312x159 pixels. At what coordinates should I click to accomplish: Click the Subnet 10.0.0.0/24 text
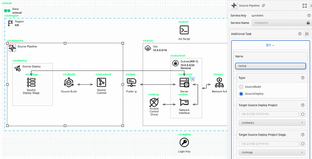(187, 65)
